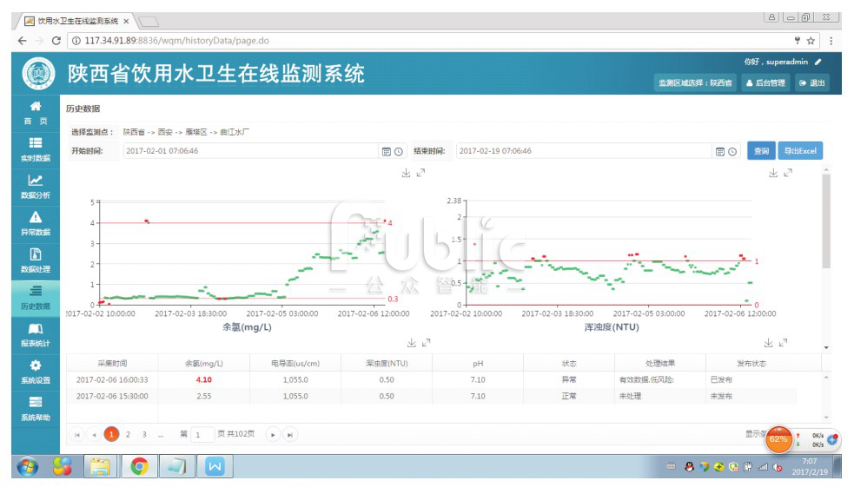Open 后台管理 in the header
Image resolution: width=854 pixels, height=487 pixels.
click(766, 83)
